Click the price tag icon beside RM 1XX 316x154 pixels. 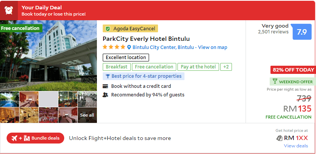279,138
